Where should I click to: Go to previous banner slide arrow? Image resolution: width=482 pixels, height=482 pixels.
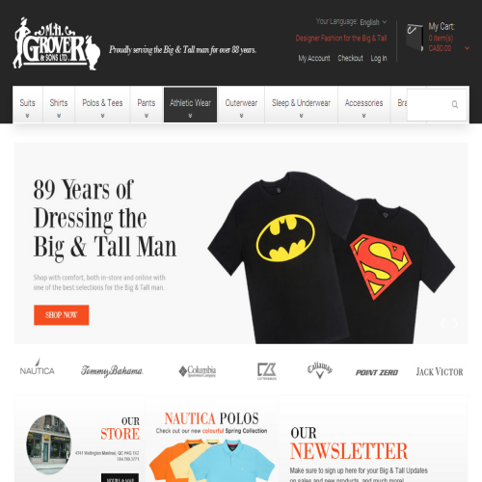click(x=443, y=323)
